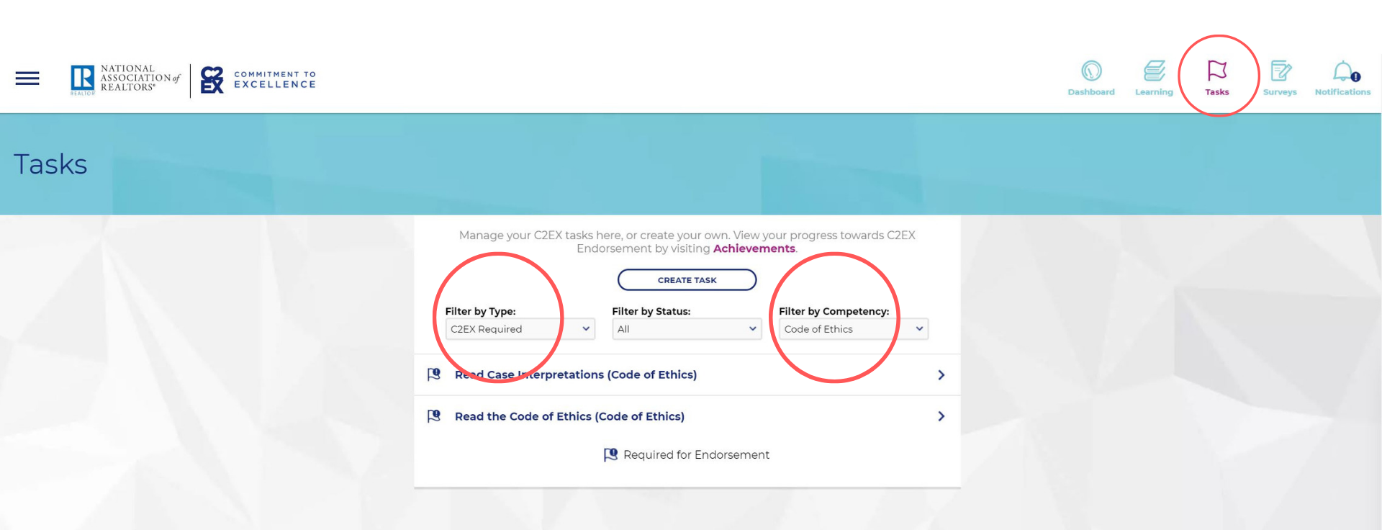This screenshot has height=530, width=1382.
Task: Follow the Achievements link
Action: pyautogui.click(x=754, y=248)
